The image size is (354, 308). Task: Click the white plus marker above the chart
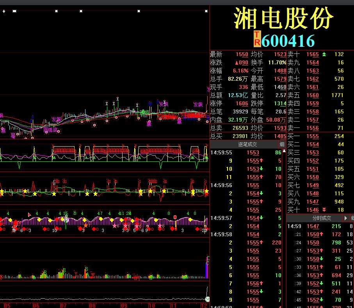coord(4,11)
